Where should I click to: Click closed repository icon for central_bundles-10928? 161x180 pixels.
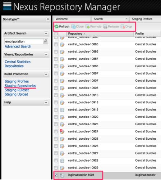[62, 161]
